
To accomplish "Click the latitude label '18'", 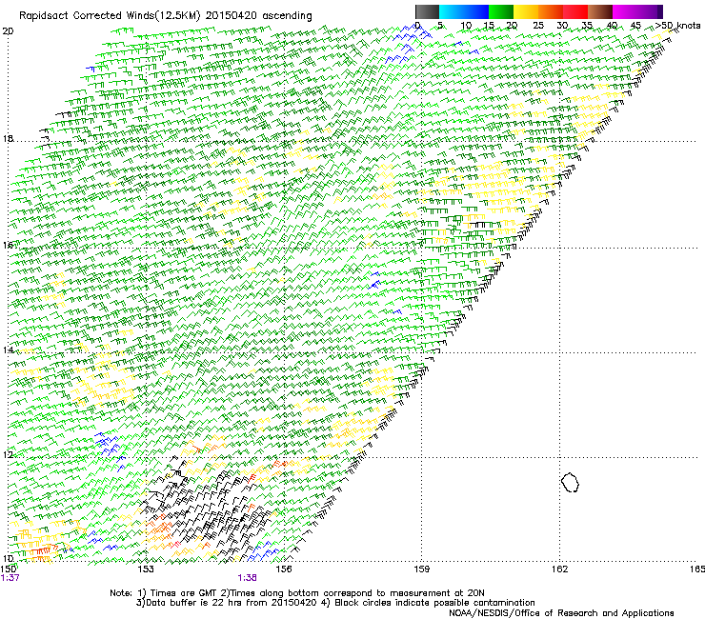I will click(x=8, y=138).
